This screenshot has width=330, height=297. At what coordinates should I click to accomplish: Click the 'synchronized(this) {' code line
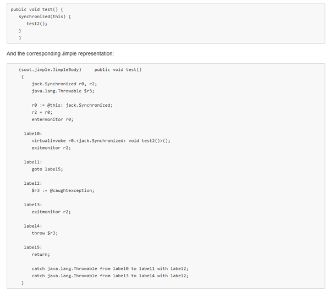point(45,16)
